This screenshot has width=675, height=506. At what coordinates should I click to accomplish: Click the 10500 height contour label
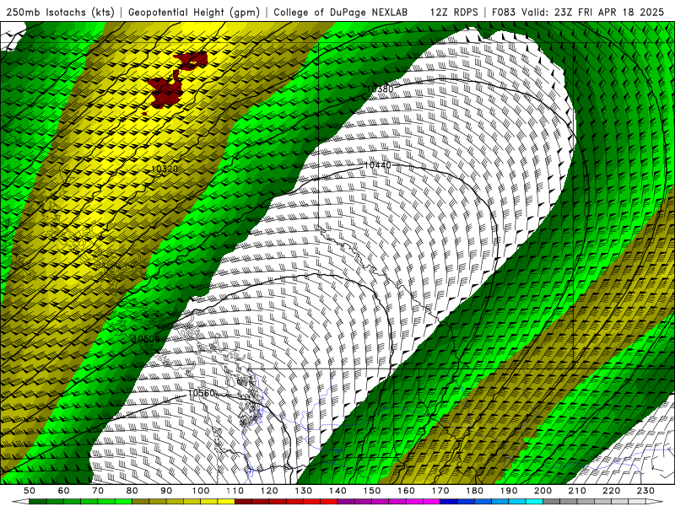(x=146, y=339)
